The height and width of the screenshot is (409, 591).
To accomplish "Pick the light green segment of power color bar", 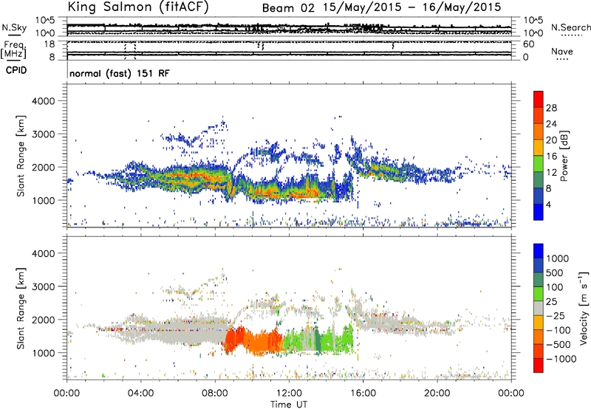I will point(539,164).
